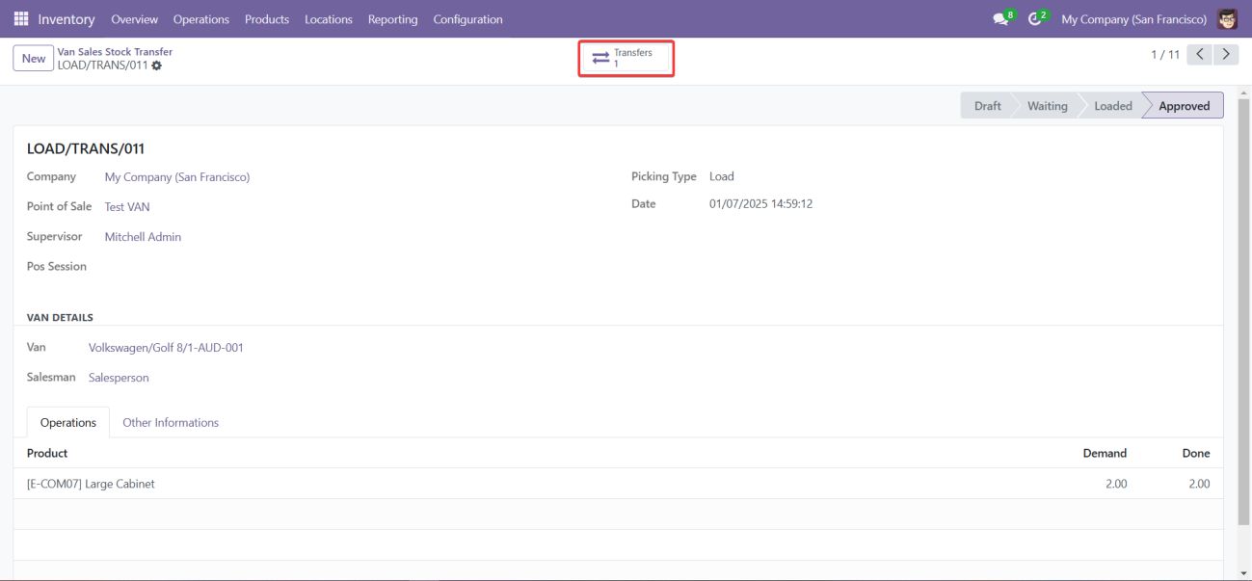Select the Loaded status stage

pyautogui.click(x=1112, y=106)
